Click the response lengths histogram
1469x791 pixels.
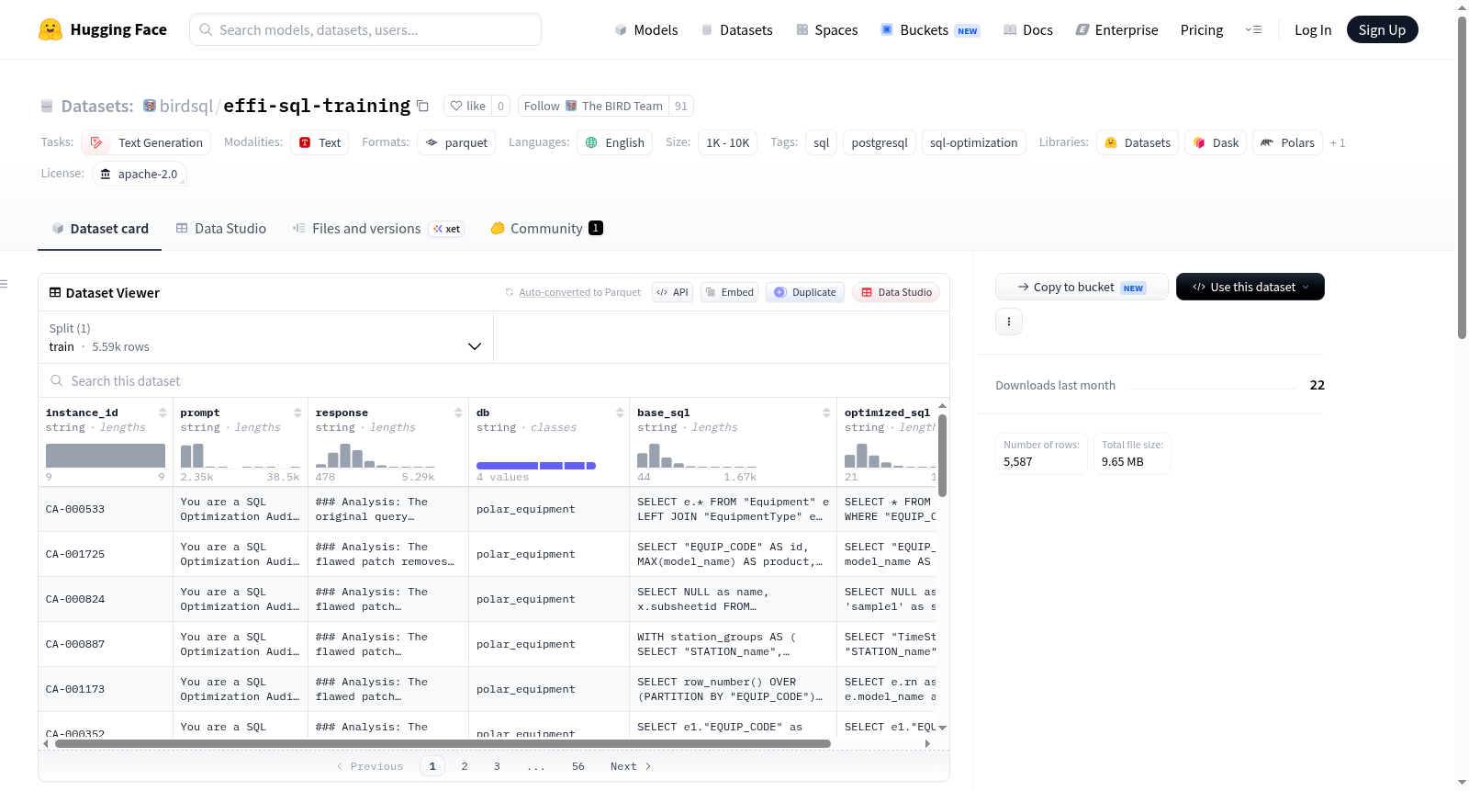pyautogui.click(x=376, y=456)
